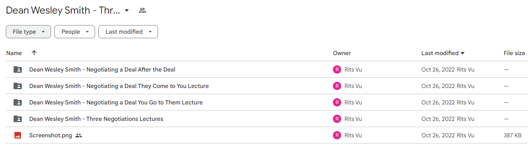Select the Screenshot.png file name
This screenshot has width=528, height=148.
(x=51, y=135)
